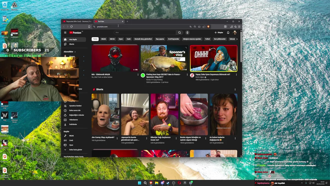Open options for Yapay Zeka video

[236, 75]
